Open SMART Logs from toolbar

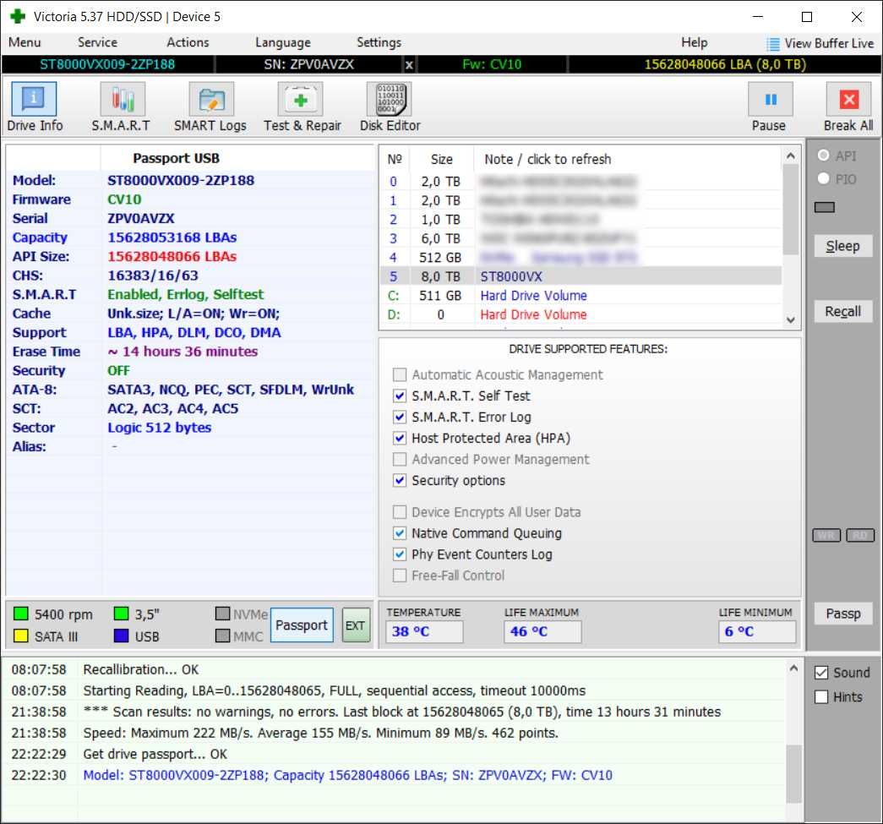coord(211,99)
